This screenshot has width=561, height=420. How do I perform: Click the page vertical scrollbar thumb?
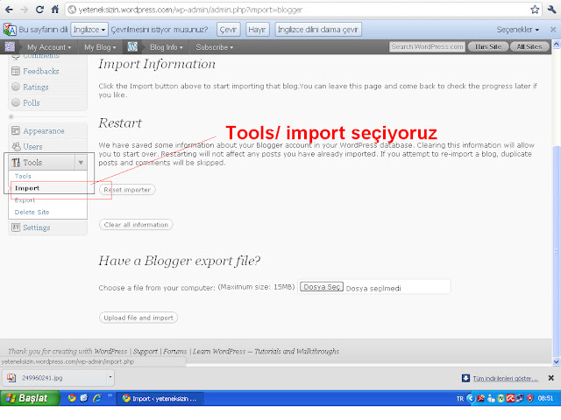click(557, 250)
